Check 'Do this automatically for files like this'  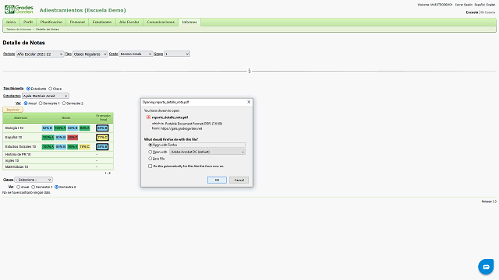coord(150,166)
